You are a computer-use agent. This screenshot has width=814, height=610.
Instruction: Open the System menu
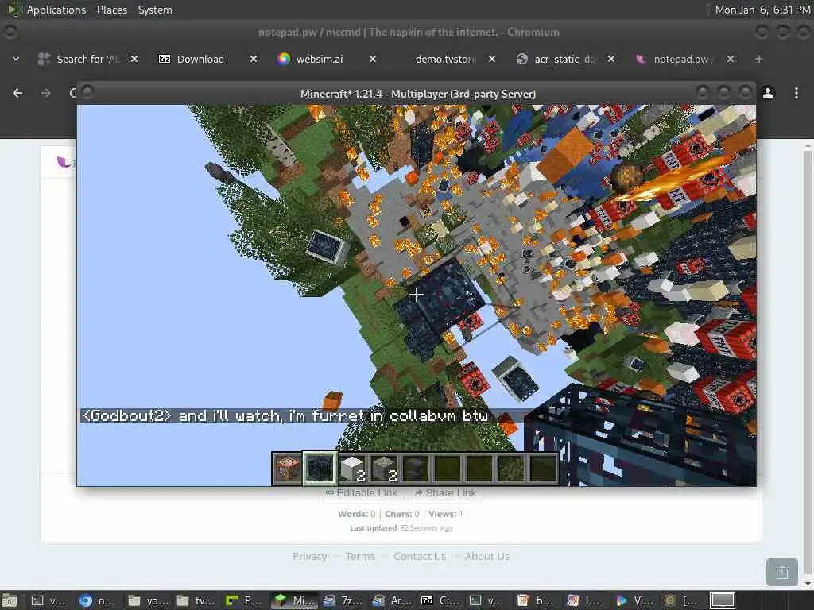[155, 10]
